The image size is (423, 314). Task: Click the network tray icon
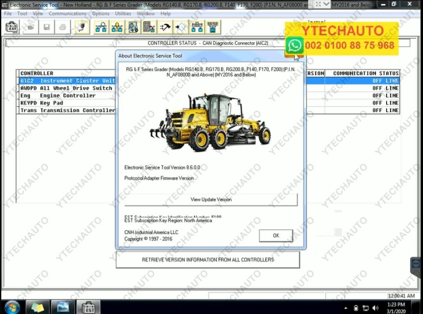click(366, 308)
